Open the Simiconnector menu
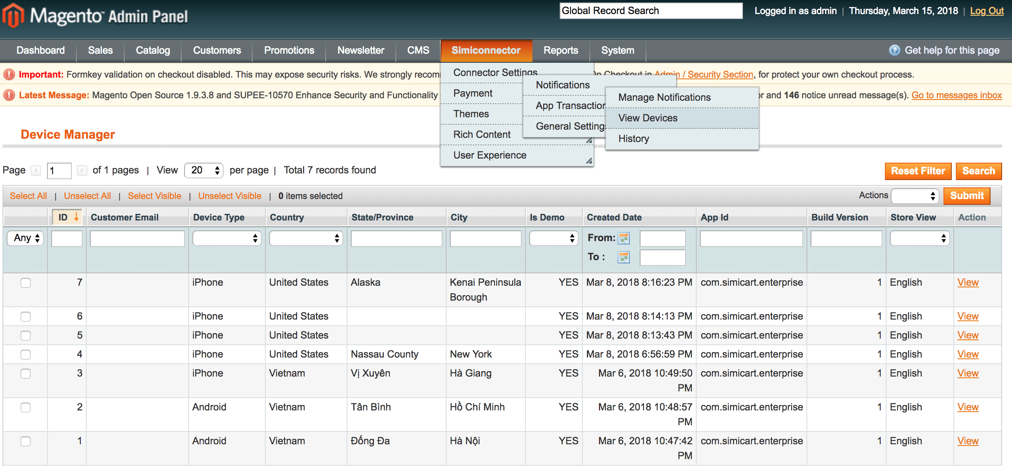 point(486,50)
